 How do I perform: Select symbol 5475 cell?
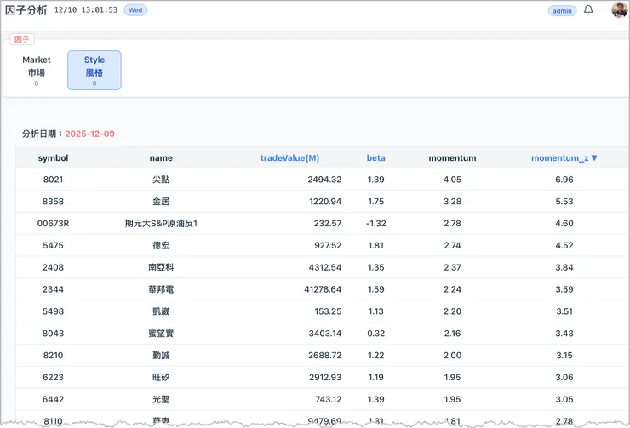pyautogui.click(x=53, y=245)
